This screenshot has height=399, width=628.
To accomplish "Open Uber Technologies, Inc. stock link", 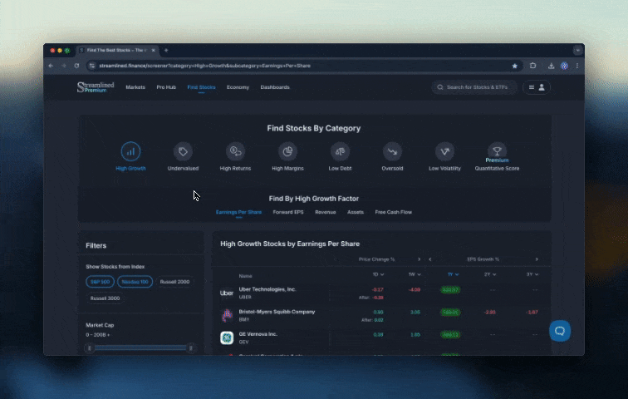I will point(267,289).
